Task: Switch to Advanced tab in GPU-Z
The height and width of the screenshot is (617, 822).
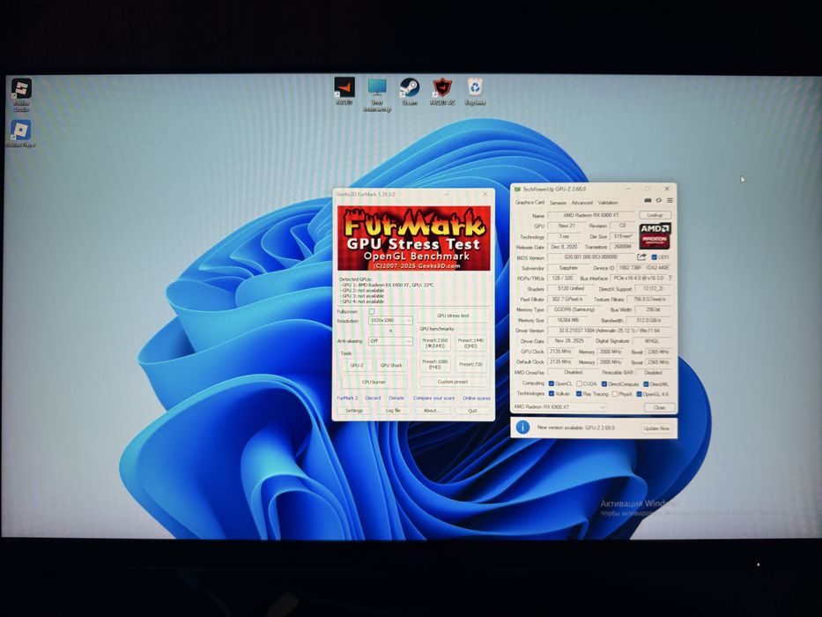Action: [x=581, y=203]
